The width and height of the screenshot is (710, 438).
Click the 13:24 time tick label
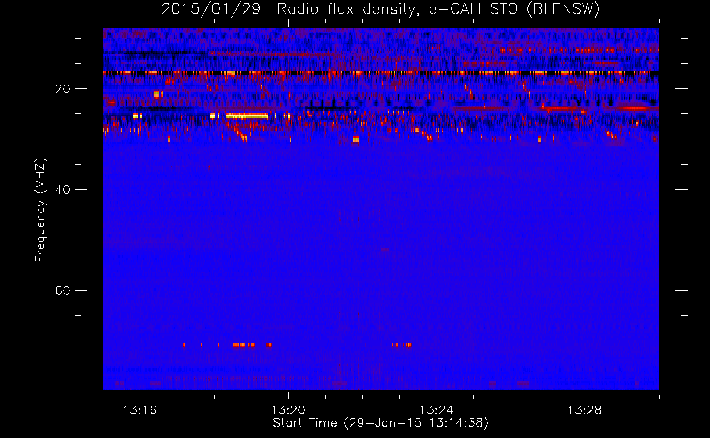(436, 410)
